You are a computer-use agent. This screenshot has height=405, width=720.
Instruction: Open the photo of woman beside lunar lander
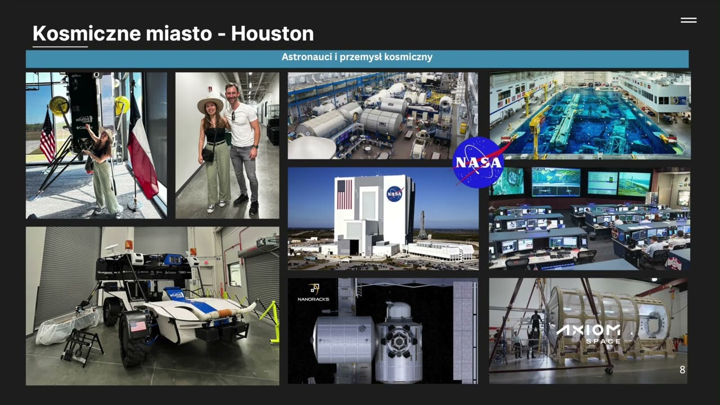click(x=96, y=145)
